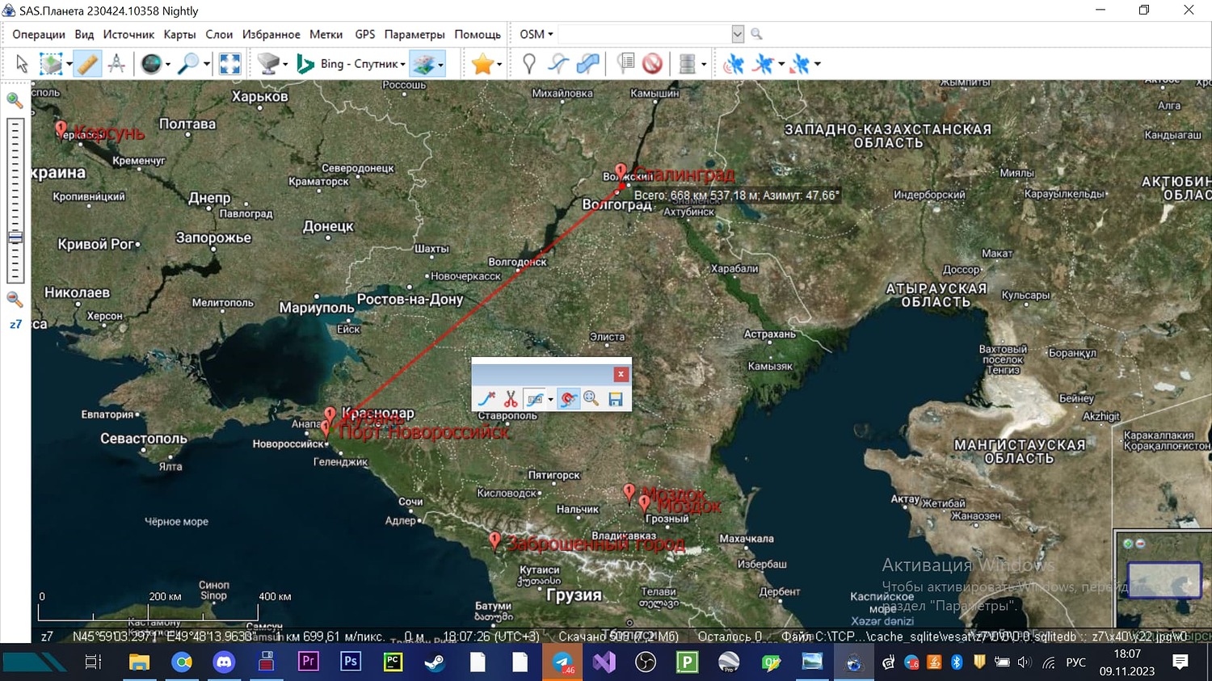This screenshot has height=681, width=1212.
Task: Click the Сталинград placemark pin
Action: 621,172
